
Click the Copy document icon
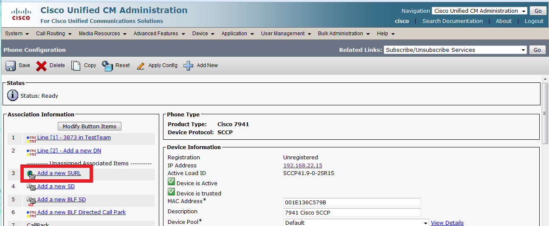[76, 65]
